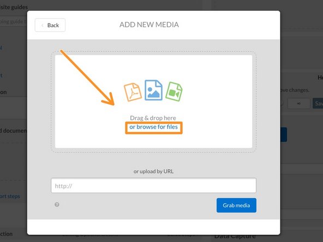This screenshot has height=242, width=323.
Task: Open the question mark help icon
Action: coord(57,204)
